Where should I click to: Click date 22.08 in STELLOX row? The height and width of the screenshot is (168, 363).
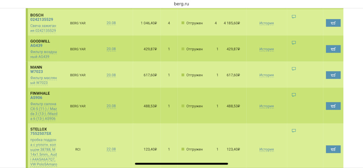click(111, 149)
